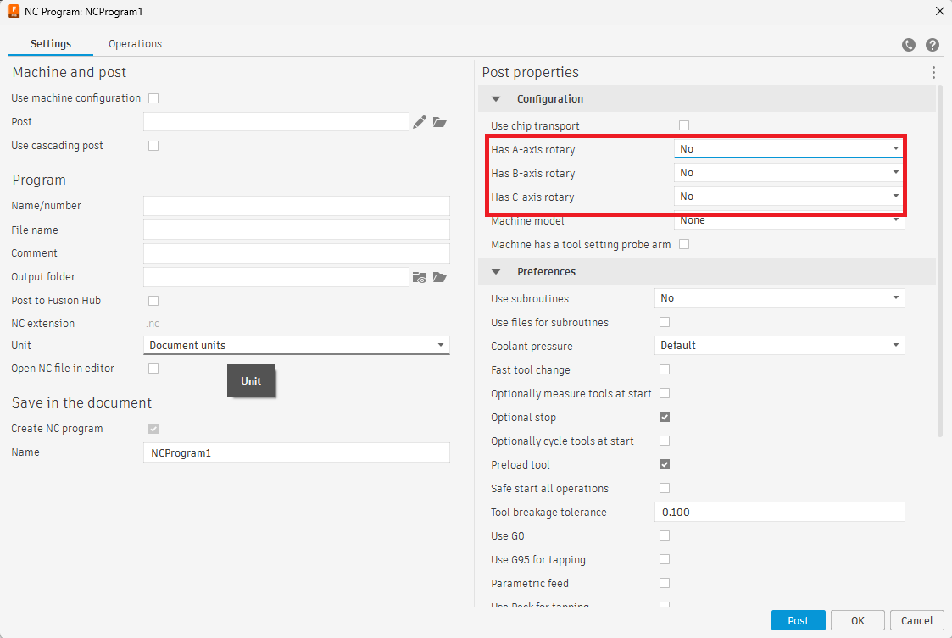The image size is (952, 638).
Task: Click the edit post pencil icon
Action: (419, 122)
